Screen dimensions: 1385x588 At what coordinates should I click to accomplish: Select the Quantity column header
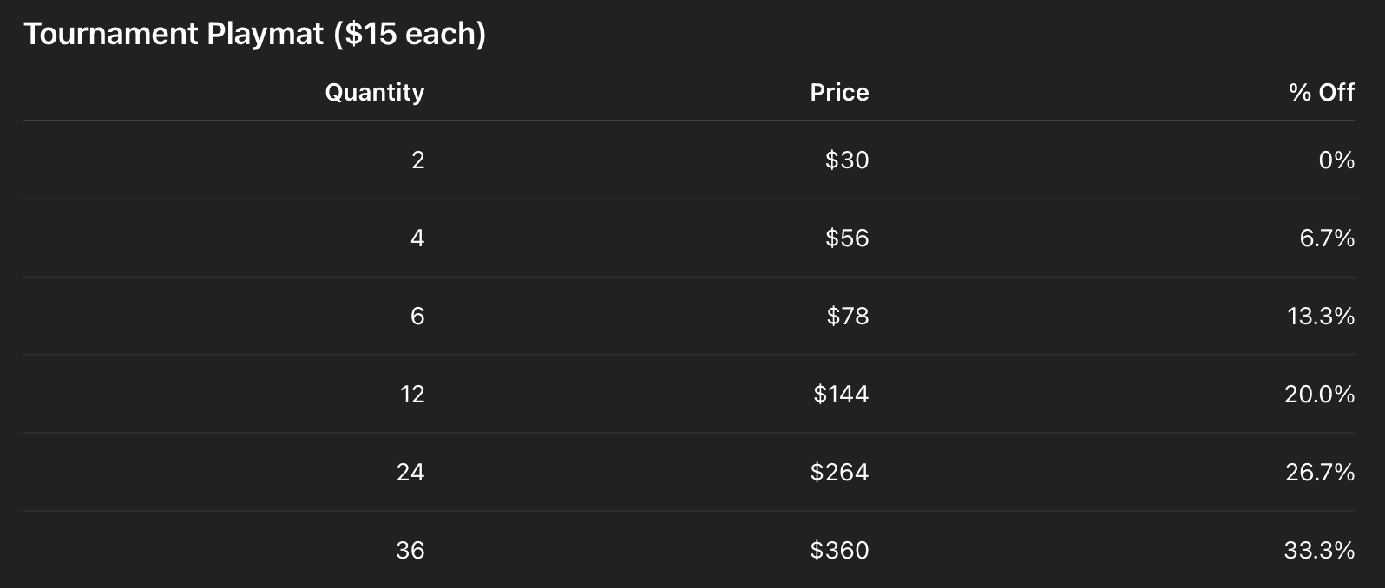374,92
